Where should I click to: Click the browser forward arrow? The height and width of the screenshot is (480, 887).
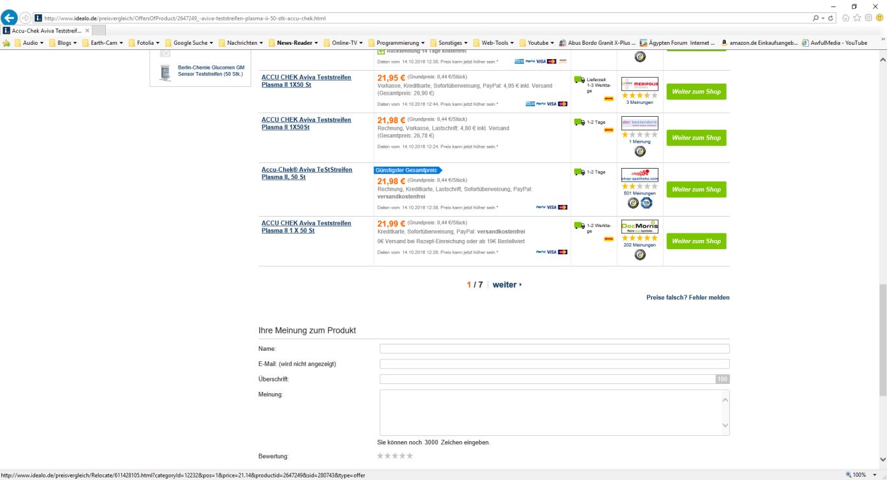pyautogui.click(x=25, y=18)
